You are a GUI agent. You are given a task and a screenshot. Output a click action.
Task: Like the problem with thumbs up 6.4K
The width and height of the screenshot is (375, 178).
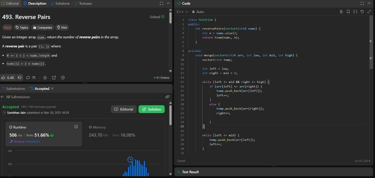pyautogui.click(x=8, y=77)
